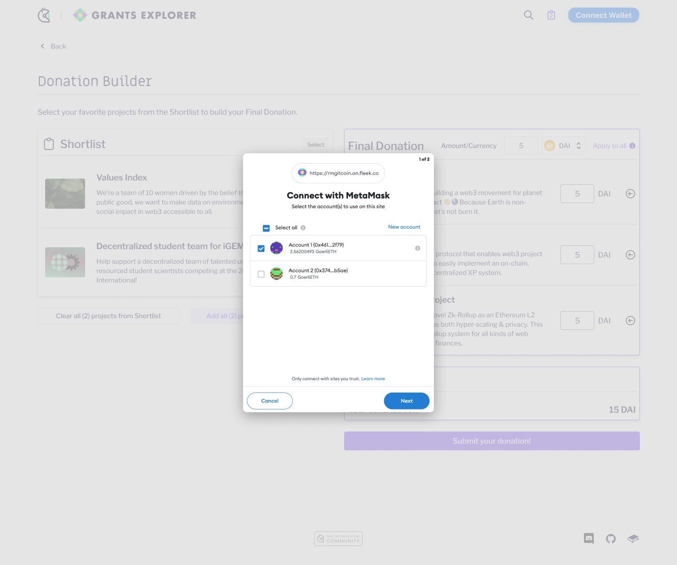Click the New account link

(404, 227)
